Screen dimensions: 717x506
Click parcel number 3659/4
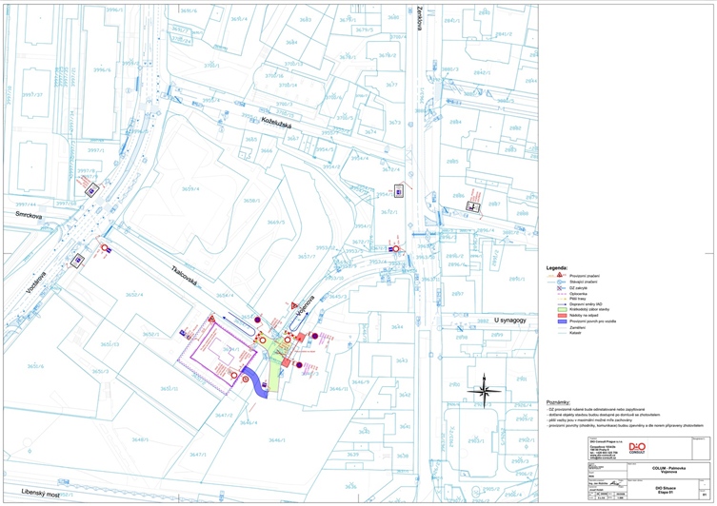click(x=190, y=189)
